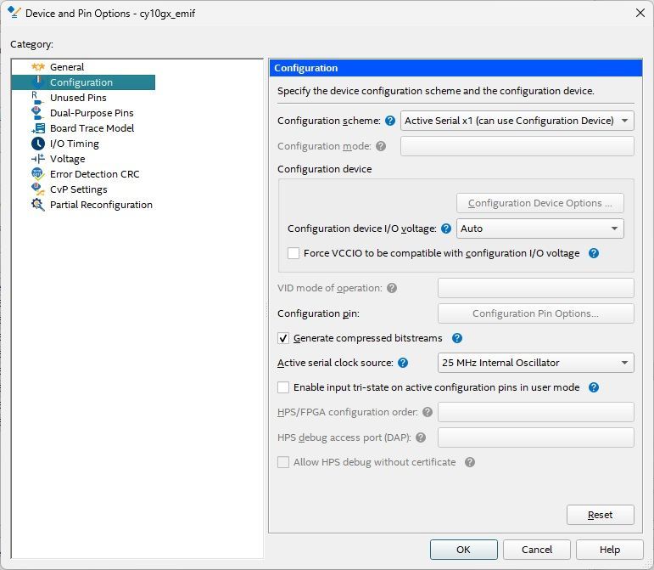Click the Error Detection CRC icon
This screenshot has height=570, width=654.
38,174
